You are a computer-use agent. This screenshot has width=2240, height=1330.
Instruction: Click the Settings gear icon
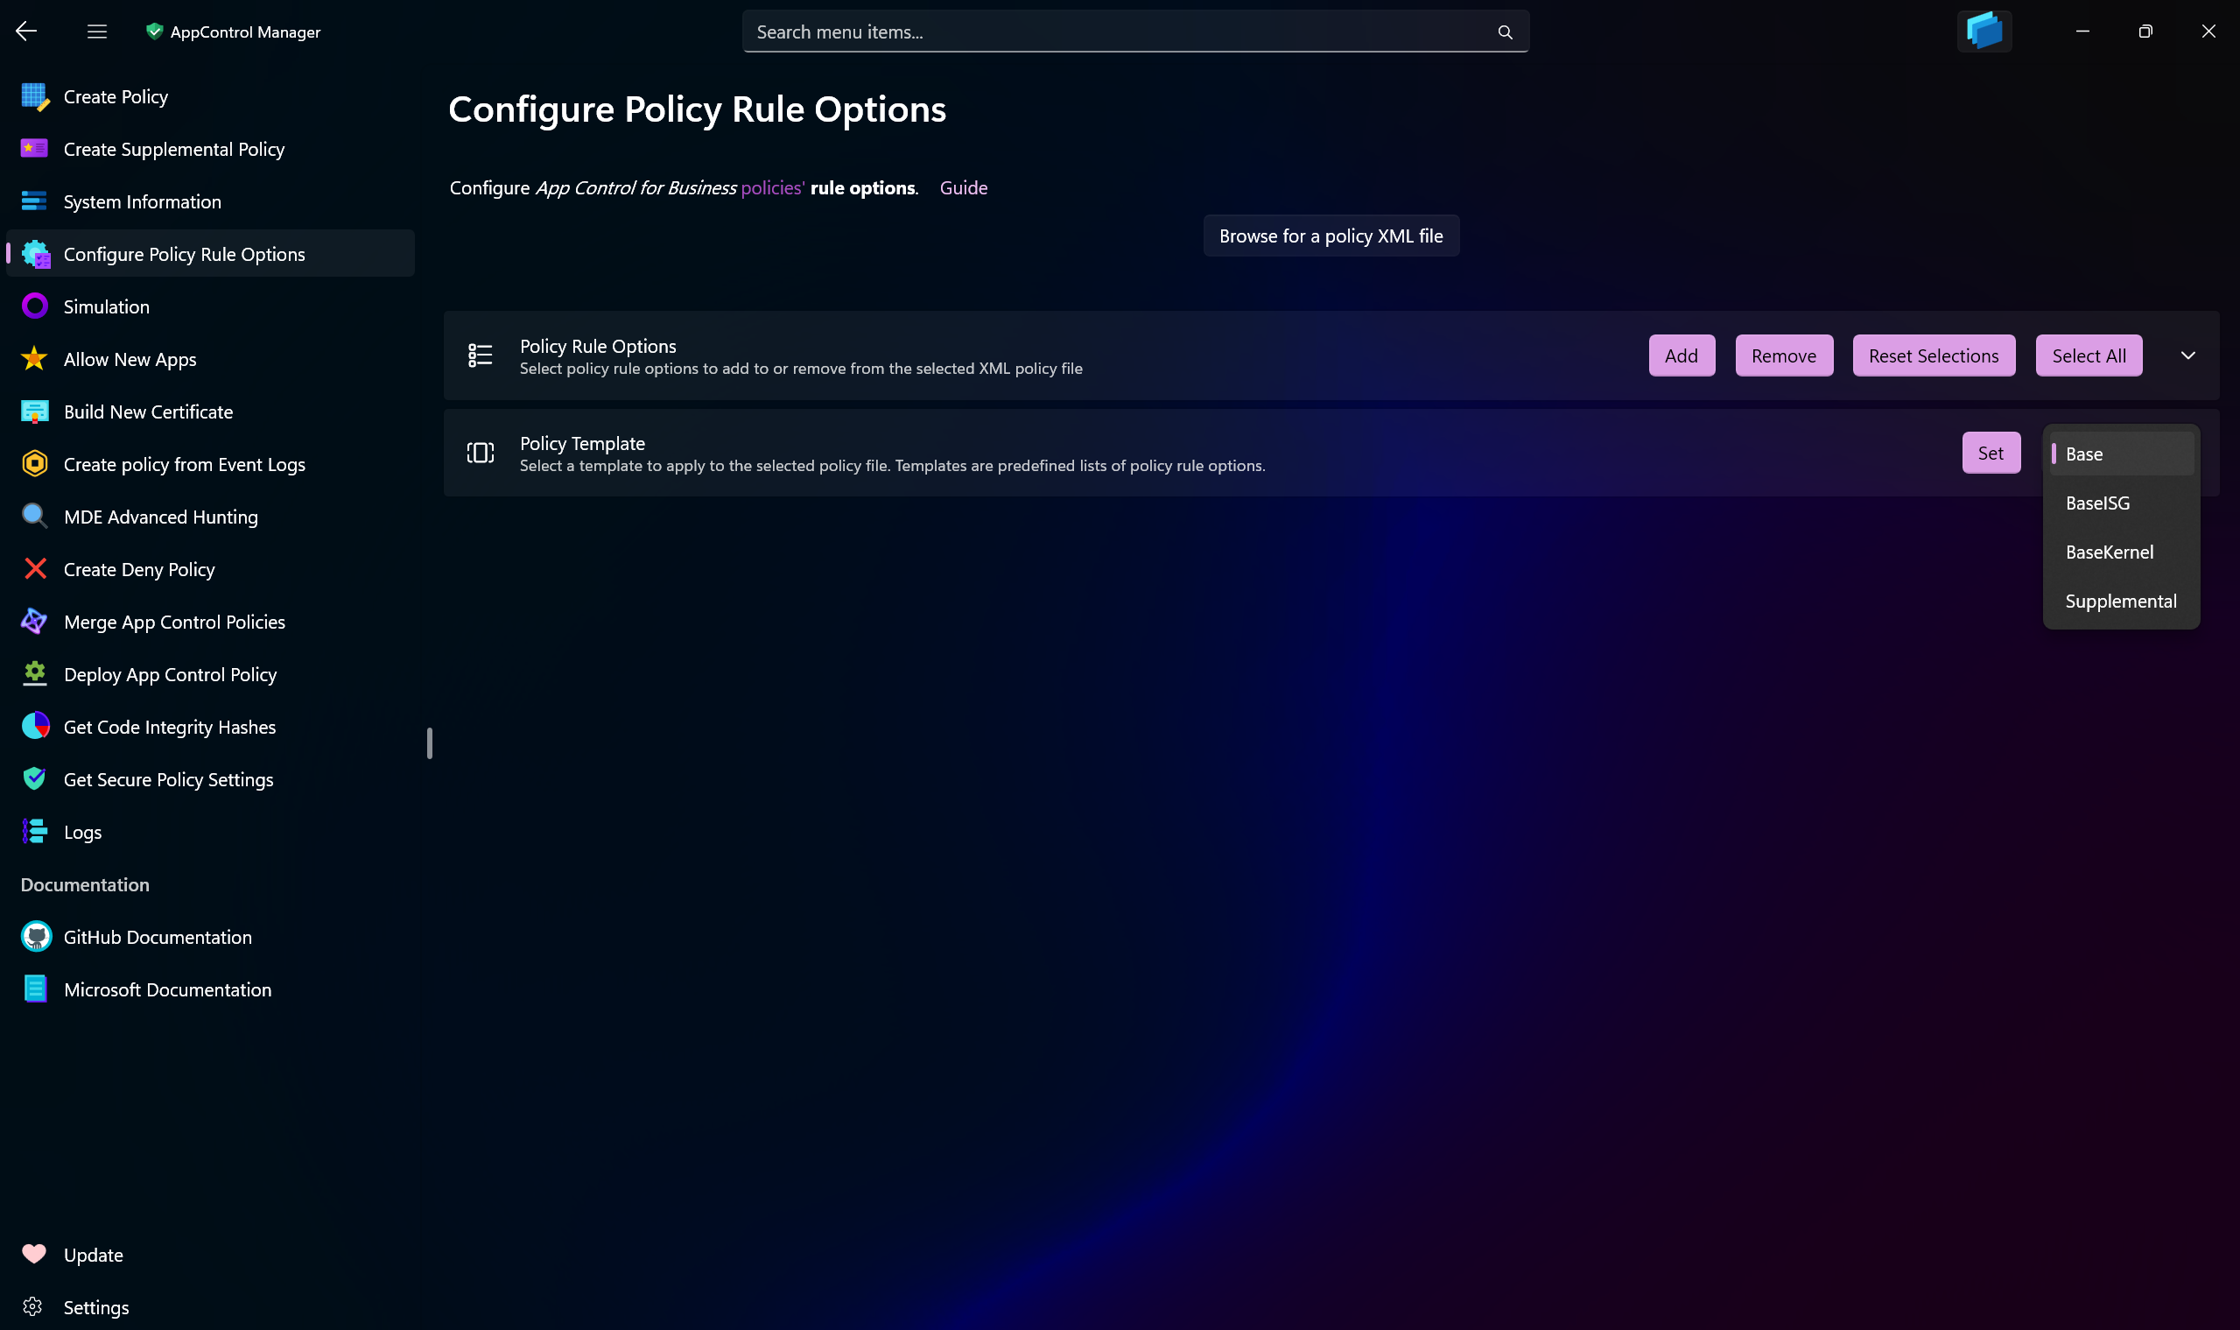pos(33,1307)
